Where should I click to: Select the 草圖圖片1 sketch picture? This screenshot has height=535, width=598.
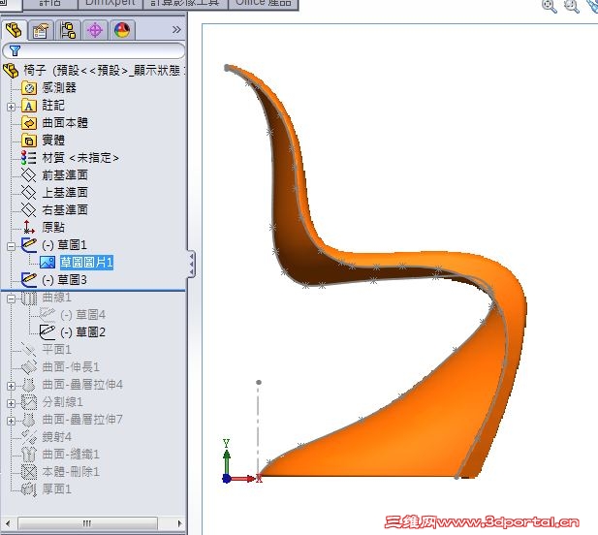pos(86,263)
